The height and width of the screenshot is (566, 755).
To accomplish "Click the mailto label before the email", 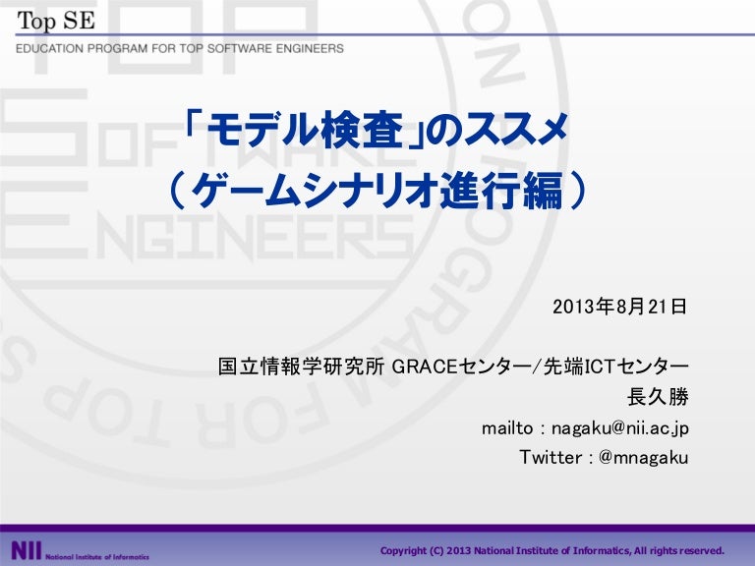I will click(506, 428).
